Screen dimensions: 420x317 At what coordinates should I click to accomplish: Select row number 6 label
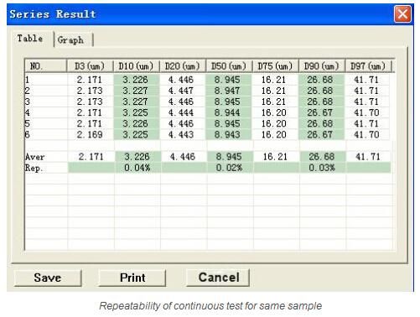coord(27,134)
